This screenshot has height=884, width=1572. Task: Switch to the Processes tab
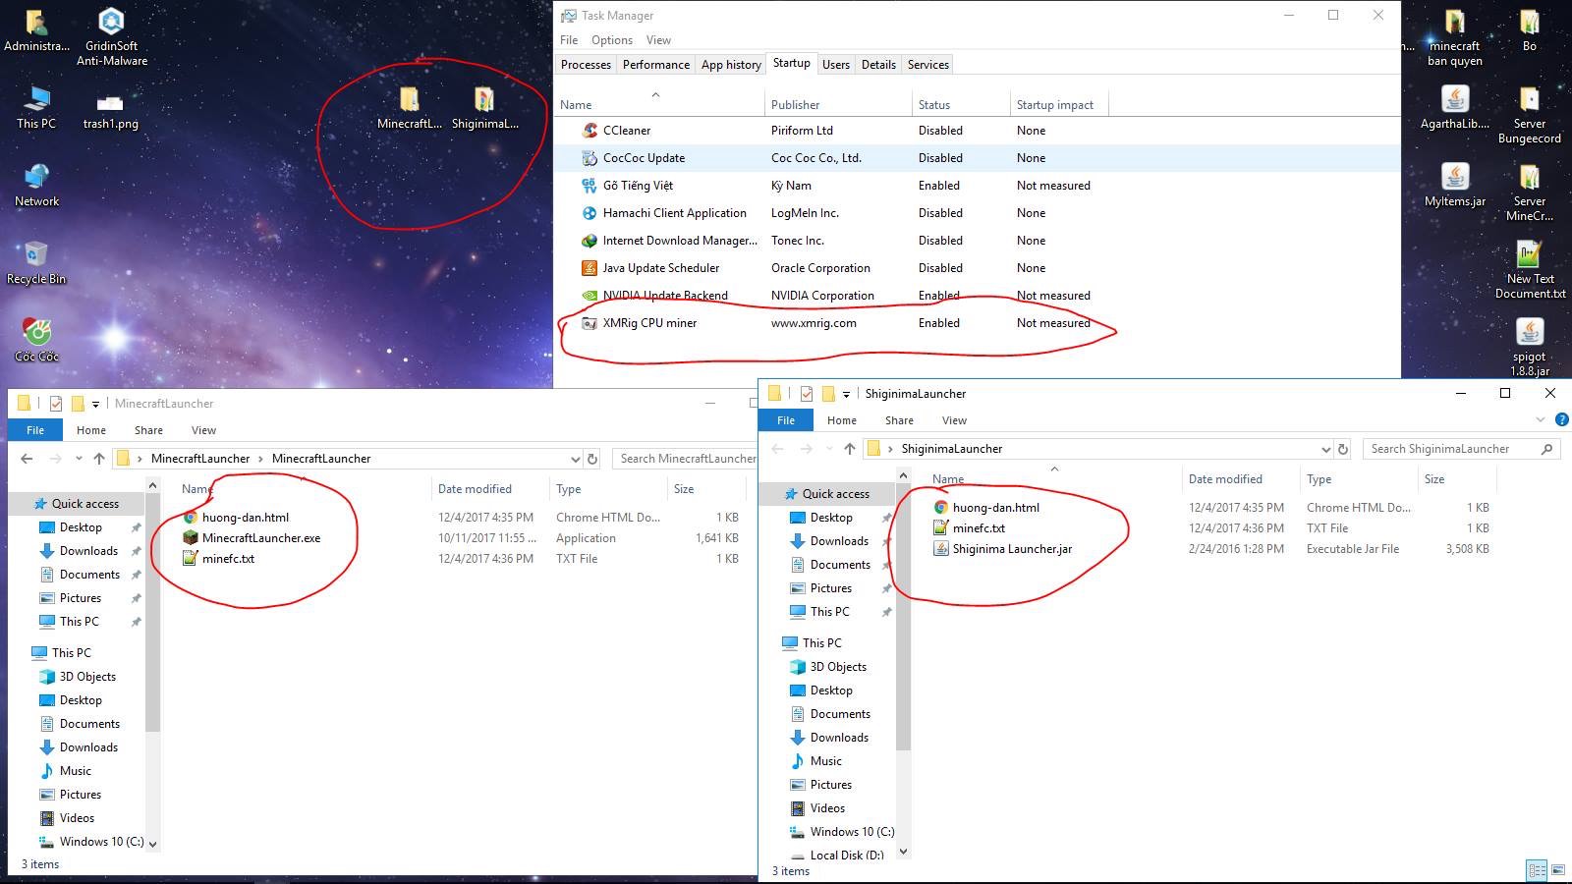(586, 65)
